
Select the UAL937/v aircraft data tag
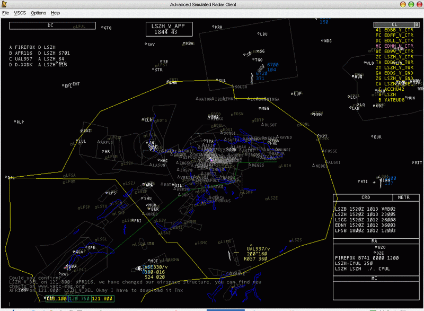click(258, 248)
